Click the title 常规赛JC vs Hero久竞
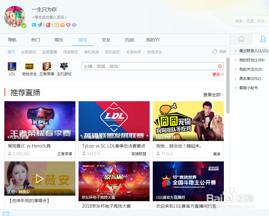269x216 pixels. point(29,146)
